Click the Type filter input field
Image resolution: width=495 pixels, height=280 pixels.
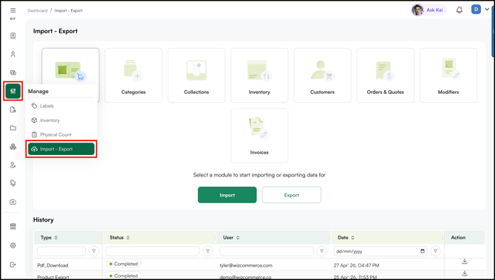(x=61, y=251)
